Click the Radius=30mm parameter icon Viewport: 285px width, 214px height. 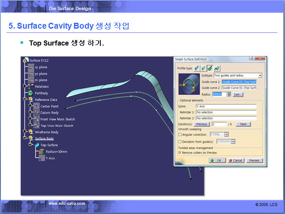pyautogui.click(x=42, y=152)
